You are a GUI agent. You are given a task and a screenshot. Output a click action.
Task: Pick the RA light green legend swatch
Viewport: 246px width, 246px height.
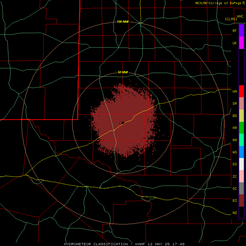click(241, 140)
